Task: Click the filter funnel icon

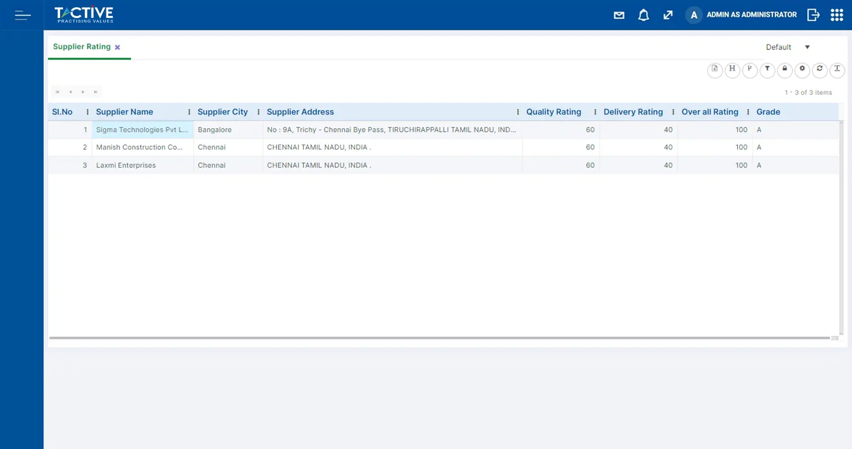Action: [768, 70]
